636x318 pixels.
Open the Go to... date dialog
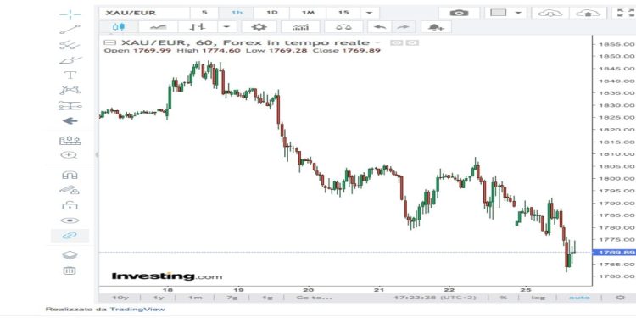pos(314,298)
